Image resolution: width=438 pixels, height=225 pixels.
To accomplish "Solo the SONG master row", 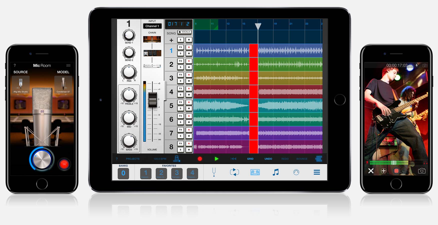I will [x=180, y=39].
